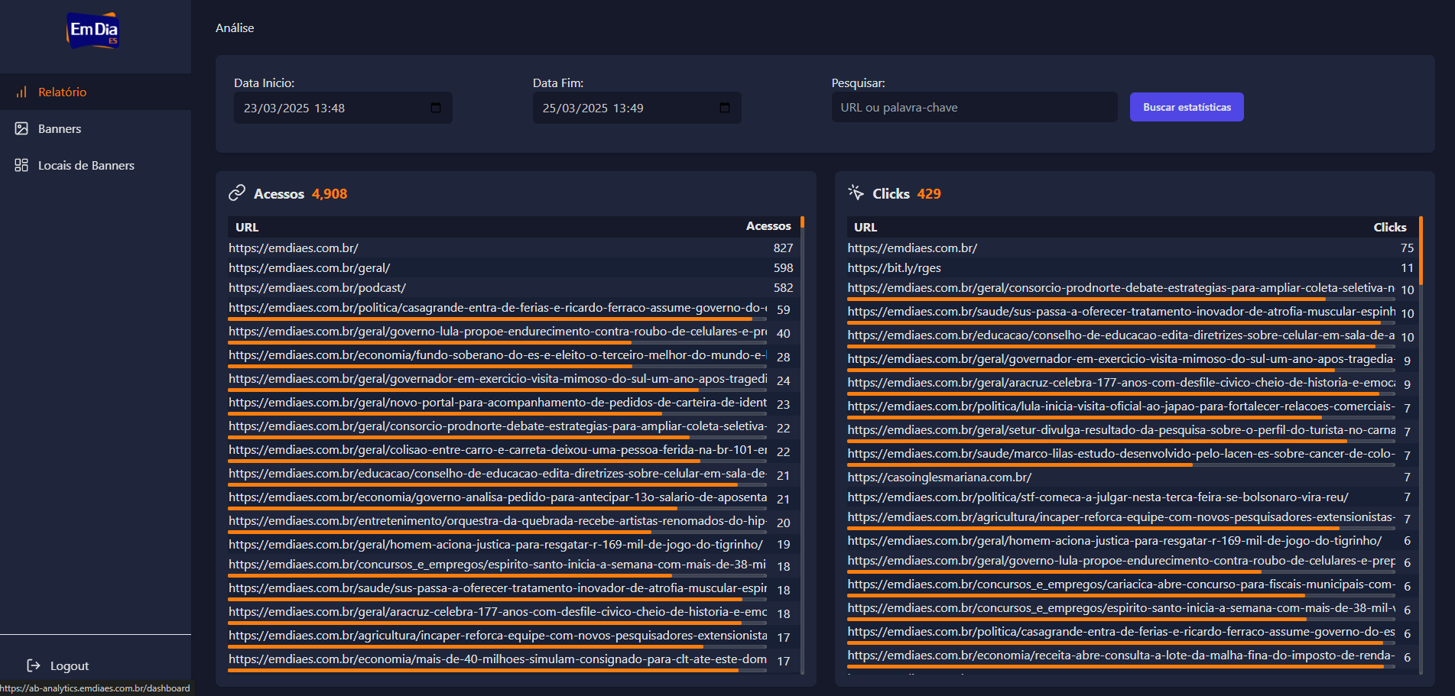
Task: Open the Data Fim calendar picker
Action: [725, 108]
